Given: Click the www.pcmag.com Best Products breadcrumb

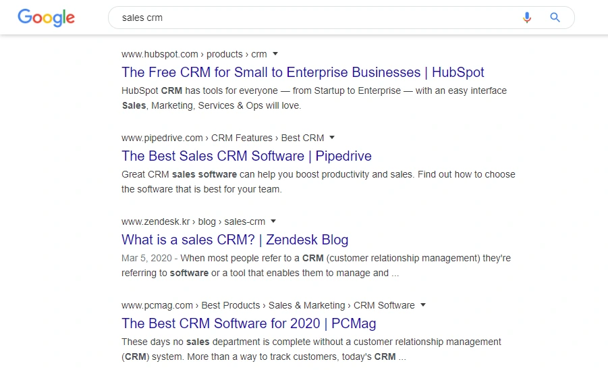Looking at the screenshot, I should 268,305.
